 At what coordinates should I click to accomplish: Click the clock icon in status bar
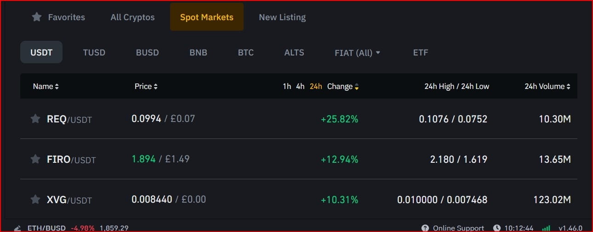(497, 228)
